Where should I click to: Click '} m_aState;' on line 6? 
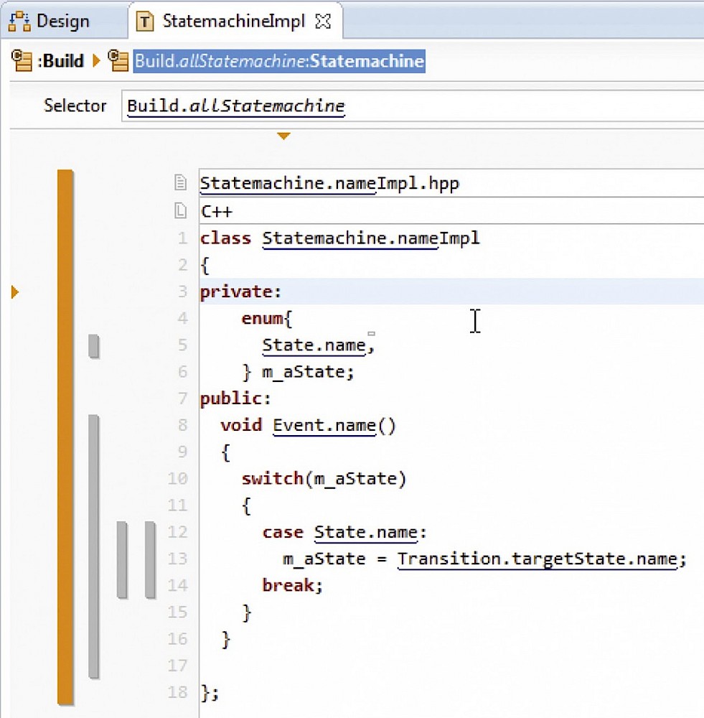coord(298,372)
